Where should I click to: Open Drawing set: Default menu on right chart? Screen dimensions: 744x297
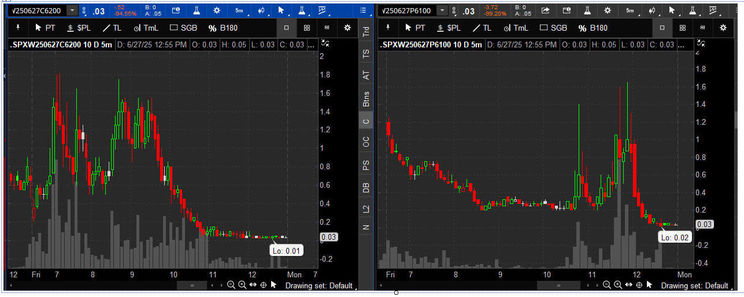click(x=694, y=285)
